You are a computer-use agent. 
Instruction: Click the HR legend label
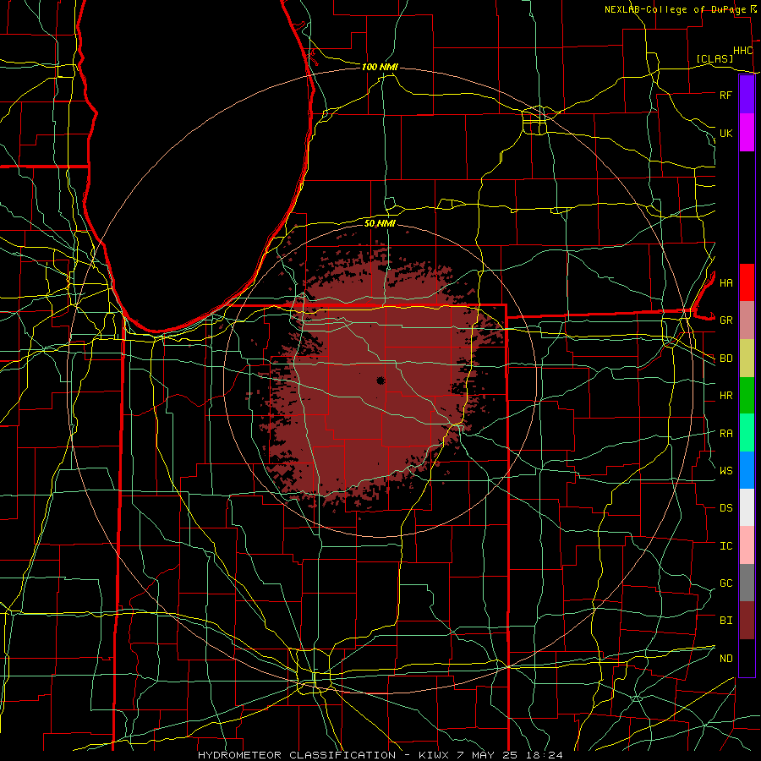tap(725, 396)
